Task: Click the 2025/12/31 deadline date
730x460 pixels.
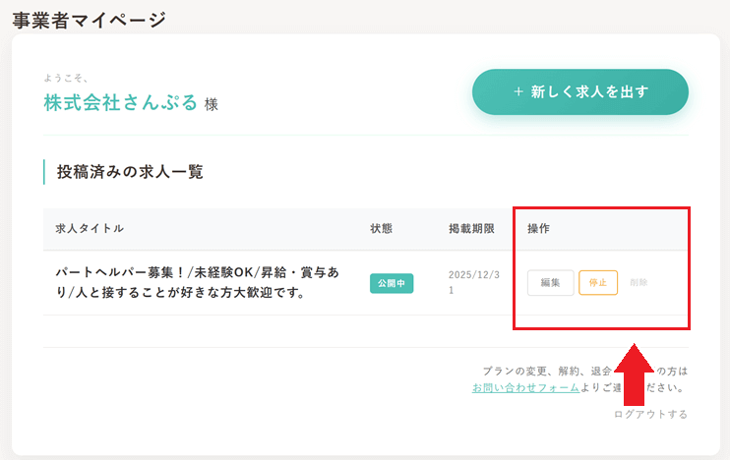Action: [472, 283]
